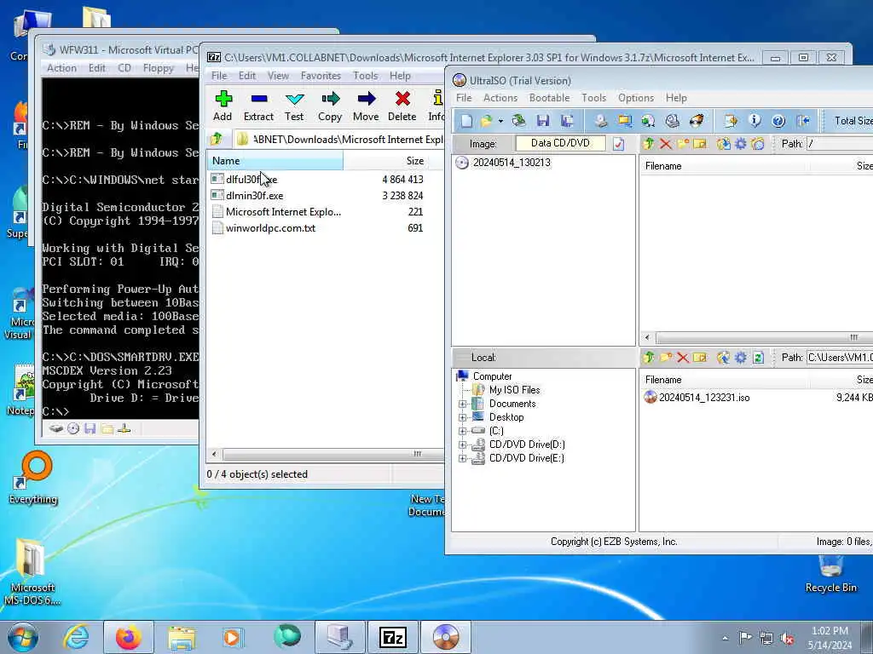Click New image icon in UltraISO toolbar
The height and width of the screenshot is (654, 873).
[x=466, y=121]
